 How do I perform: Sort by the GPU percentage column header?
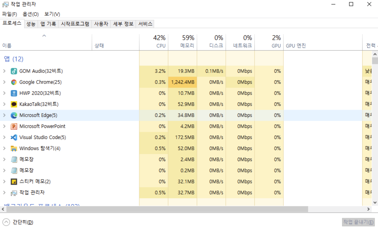pyautogui.click(x=269, y=42)
